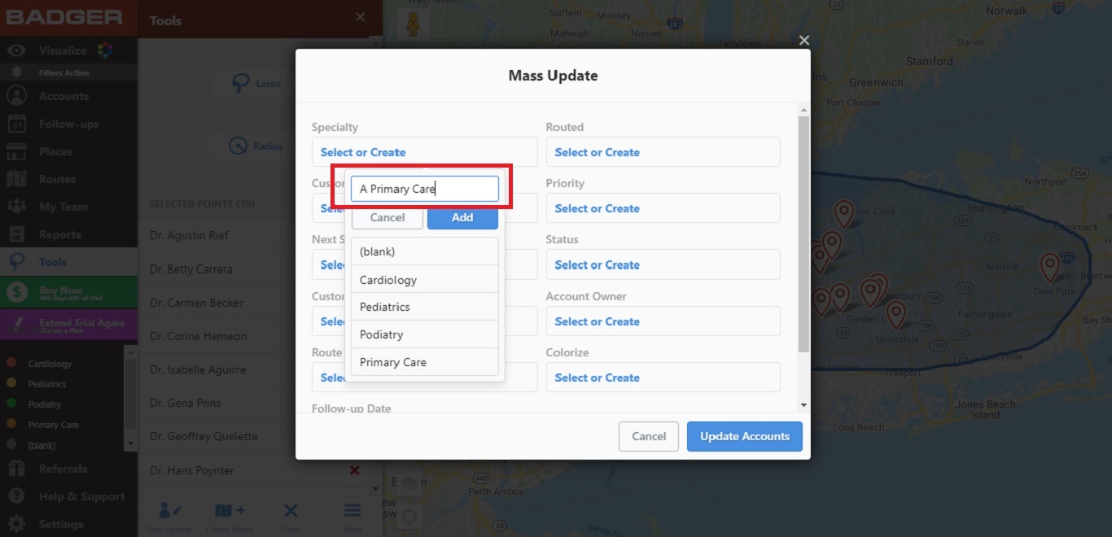Click the Extend Trial Again button
1112x537 pixels.
click(68, 325)
